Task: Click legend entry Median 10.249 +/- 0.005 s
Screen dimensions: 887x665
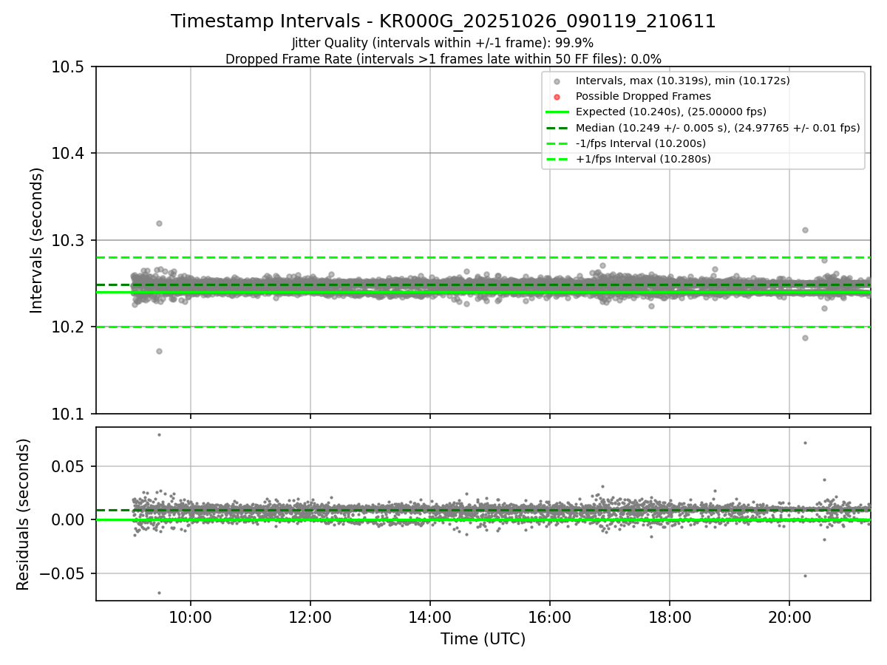Action: (x=718, y=127)
